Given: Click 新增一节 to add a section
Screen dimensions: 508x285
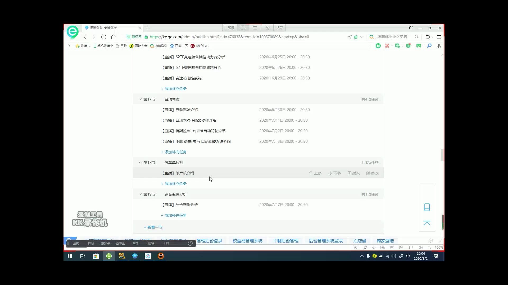Looking at the screenshot, I should pyautogui.click(x=153, y=227).
